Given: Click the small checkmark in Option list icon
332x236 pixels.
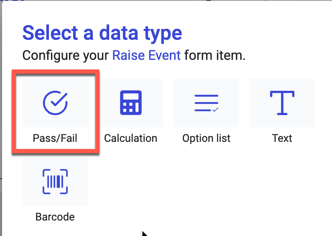Looking at the screenshot, I should click(x=215, y=110).
